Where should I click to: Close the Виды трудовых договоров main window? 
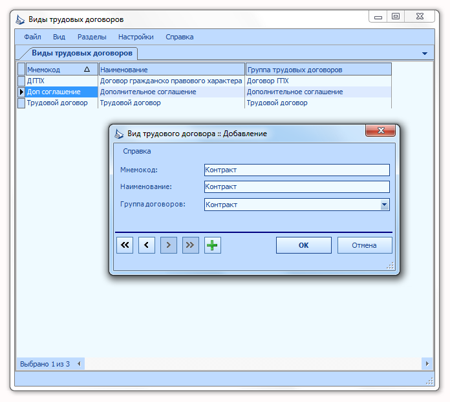pyautogui.click(x=420, y=17)
